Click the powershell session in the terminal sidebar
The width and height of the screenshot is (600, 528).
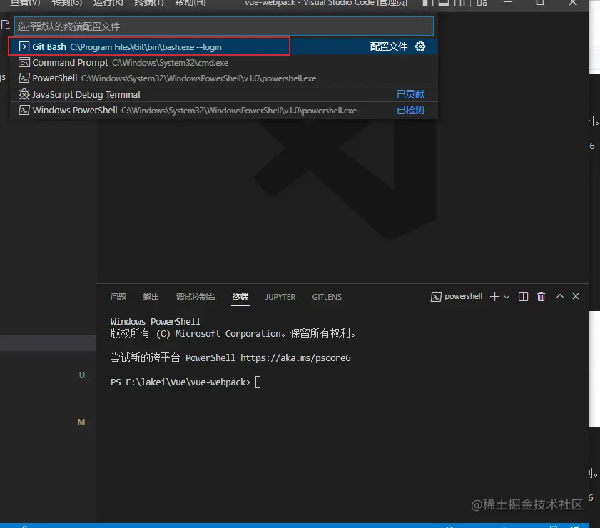(x=462, y=296)
